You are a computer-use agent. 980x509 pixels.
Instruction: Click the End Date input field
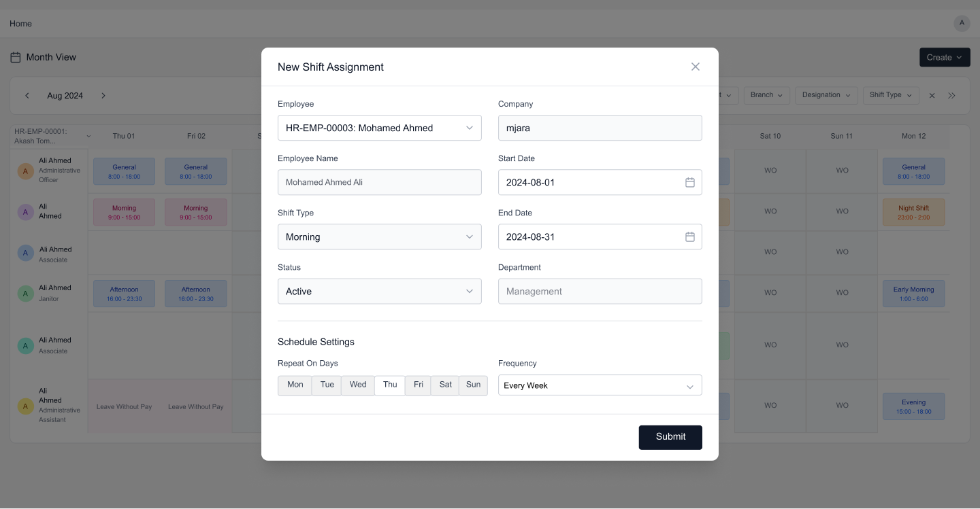pyautogui.click(x=600, y=236)
